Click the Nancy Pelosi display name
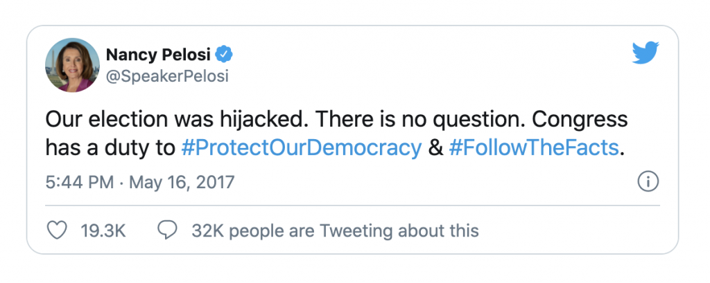This screenshot has width=710, height=283. [x=158, y=53]
